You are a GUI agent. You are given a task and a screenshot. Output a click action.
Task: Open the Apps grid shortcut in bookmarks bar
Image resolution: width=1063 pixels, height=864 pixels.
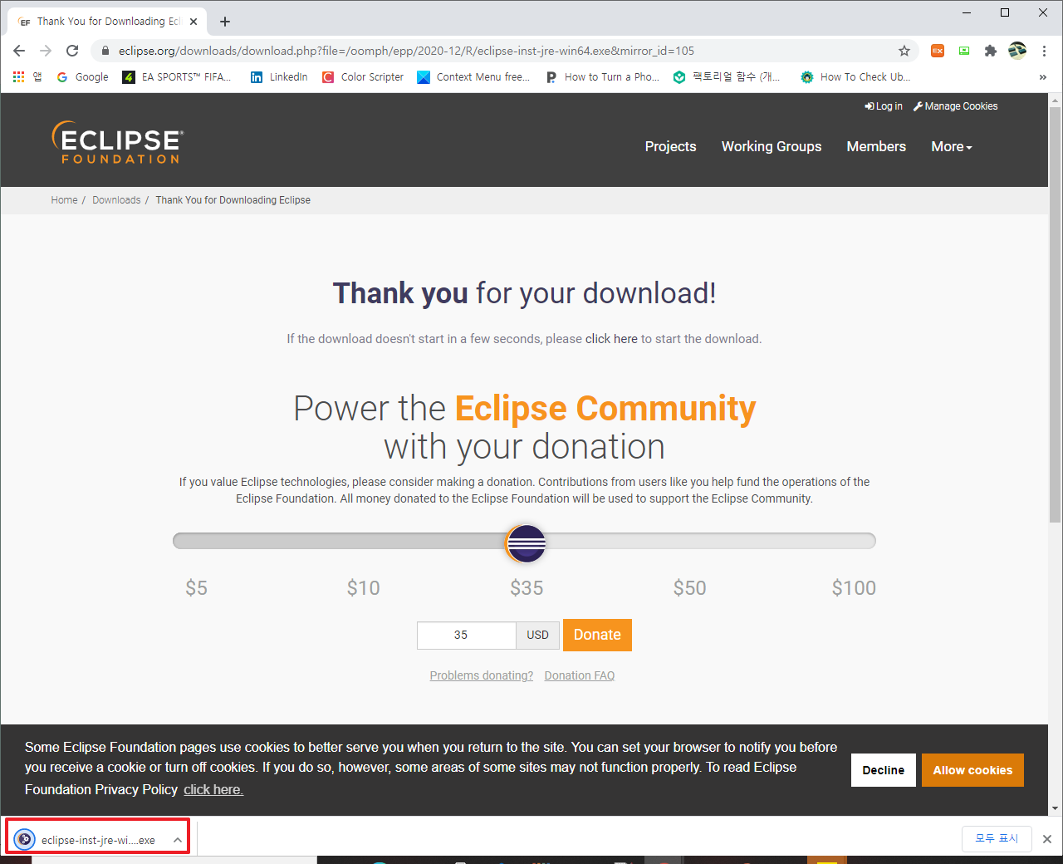pos(27,76)
